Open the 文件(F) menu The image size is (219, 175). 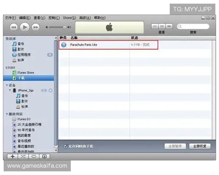point(11,18)
